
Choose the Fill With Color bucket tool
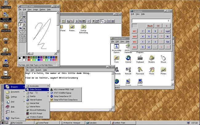[24, 17]
